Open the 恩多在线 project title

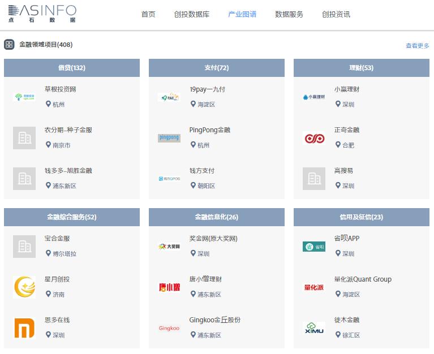(57, 320)
